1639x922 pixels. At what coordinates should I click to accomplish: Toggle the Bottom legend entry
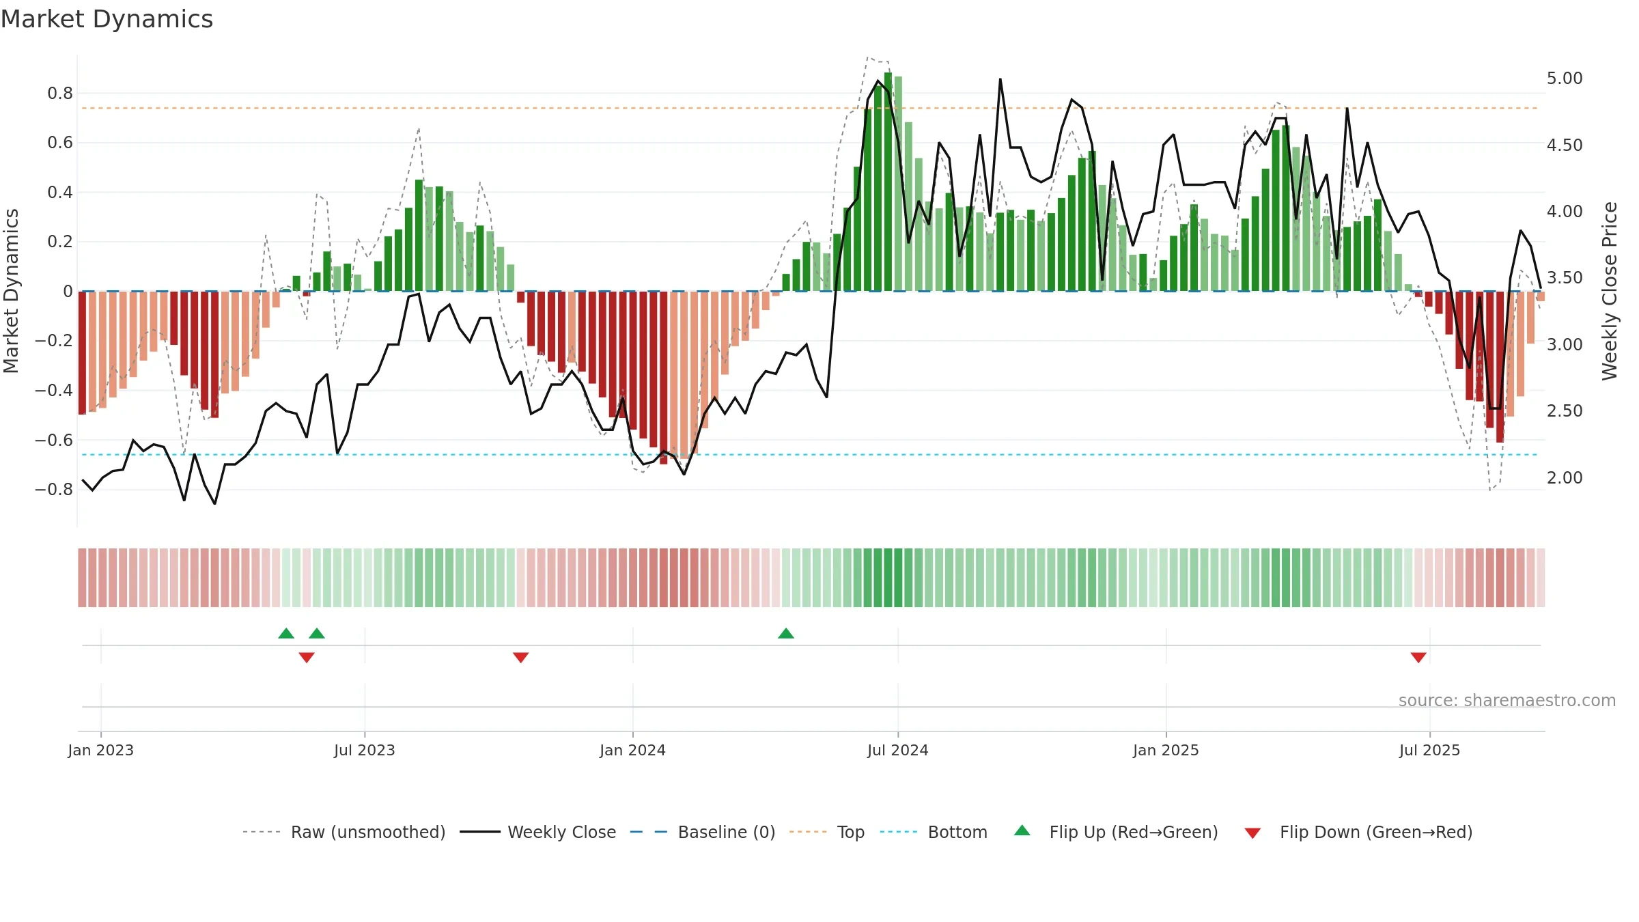[x=934, y=832]
